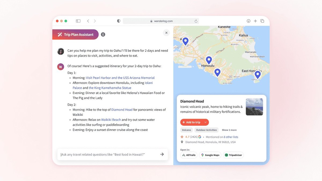Click the Add to trip button
The width and height of the screenshot is (322, 181).
click(192, 122)
